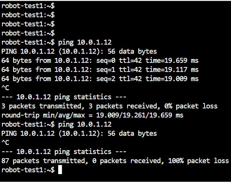The image size is (231, 182).
Task: Click the second '--- 10.0.1.12 ping statistics ---' line
Action: (x=64, y=152)
